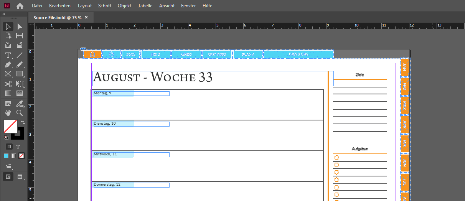This screenshot has height=201, width=465.
Task: Select the Rectangle Frame tool
Action: pyautogui.click(x=8, y=74)
